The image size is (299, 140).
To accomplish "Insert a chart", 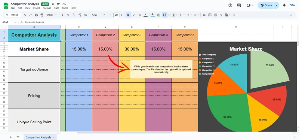I will click(216, 15).
